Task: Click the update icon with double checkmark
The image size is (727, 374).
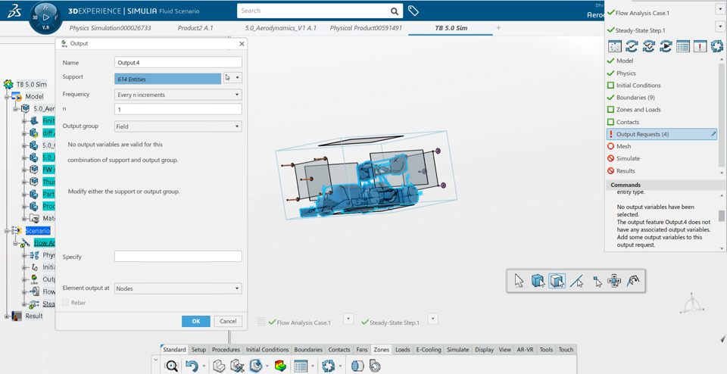Action: pos(649,46)
